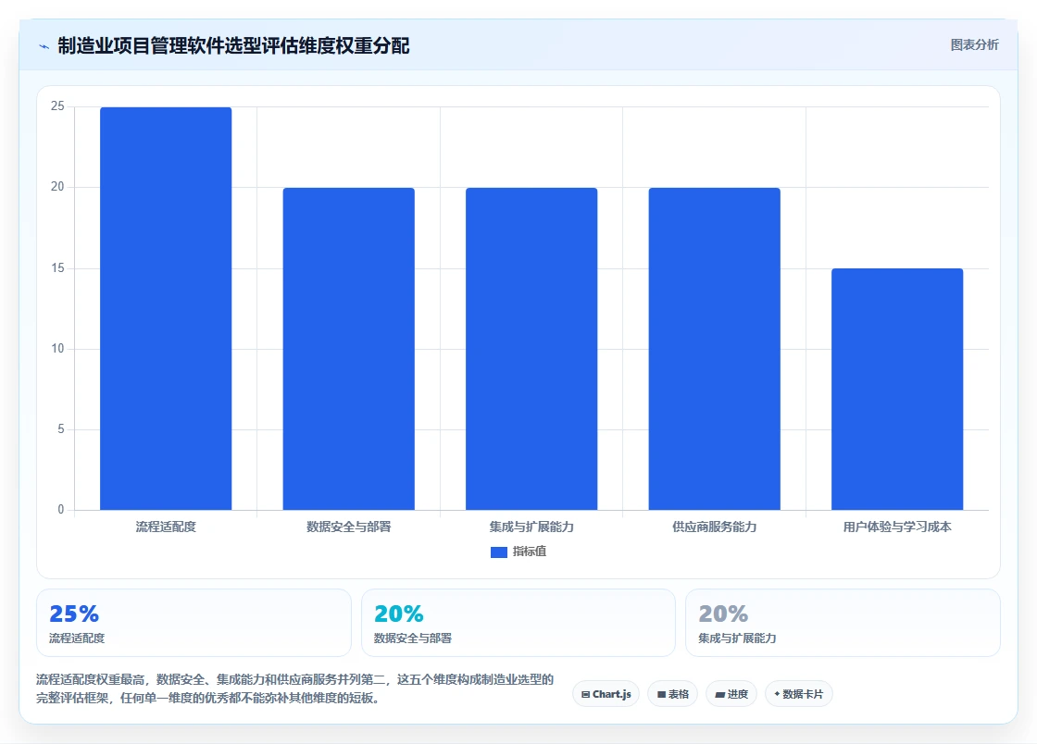
Task: Click the 用户体验与学习成本 bar in chart
Action: click(x=897, y=390)
